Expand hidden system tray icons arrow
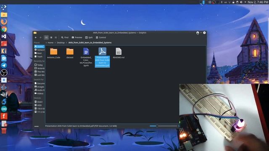The height and width of the screenshot is (151, 269). pyautogui.click(x=245, y=2)
